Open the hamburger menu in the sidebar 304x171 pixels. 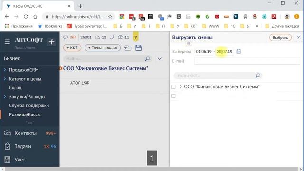8,42
